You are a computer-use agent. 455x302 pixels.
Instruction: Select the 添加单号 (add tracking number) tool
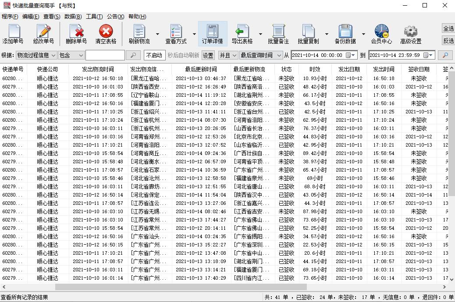pos(14,34)
